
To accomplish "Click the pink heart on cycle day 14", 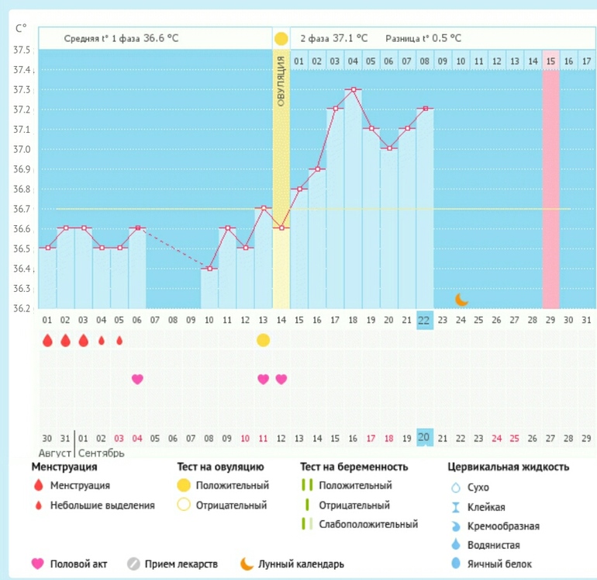I will (x=281, y=379).
